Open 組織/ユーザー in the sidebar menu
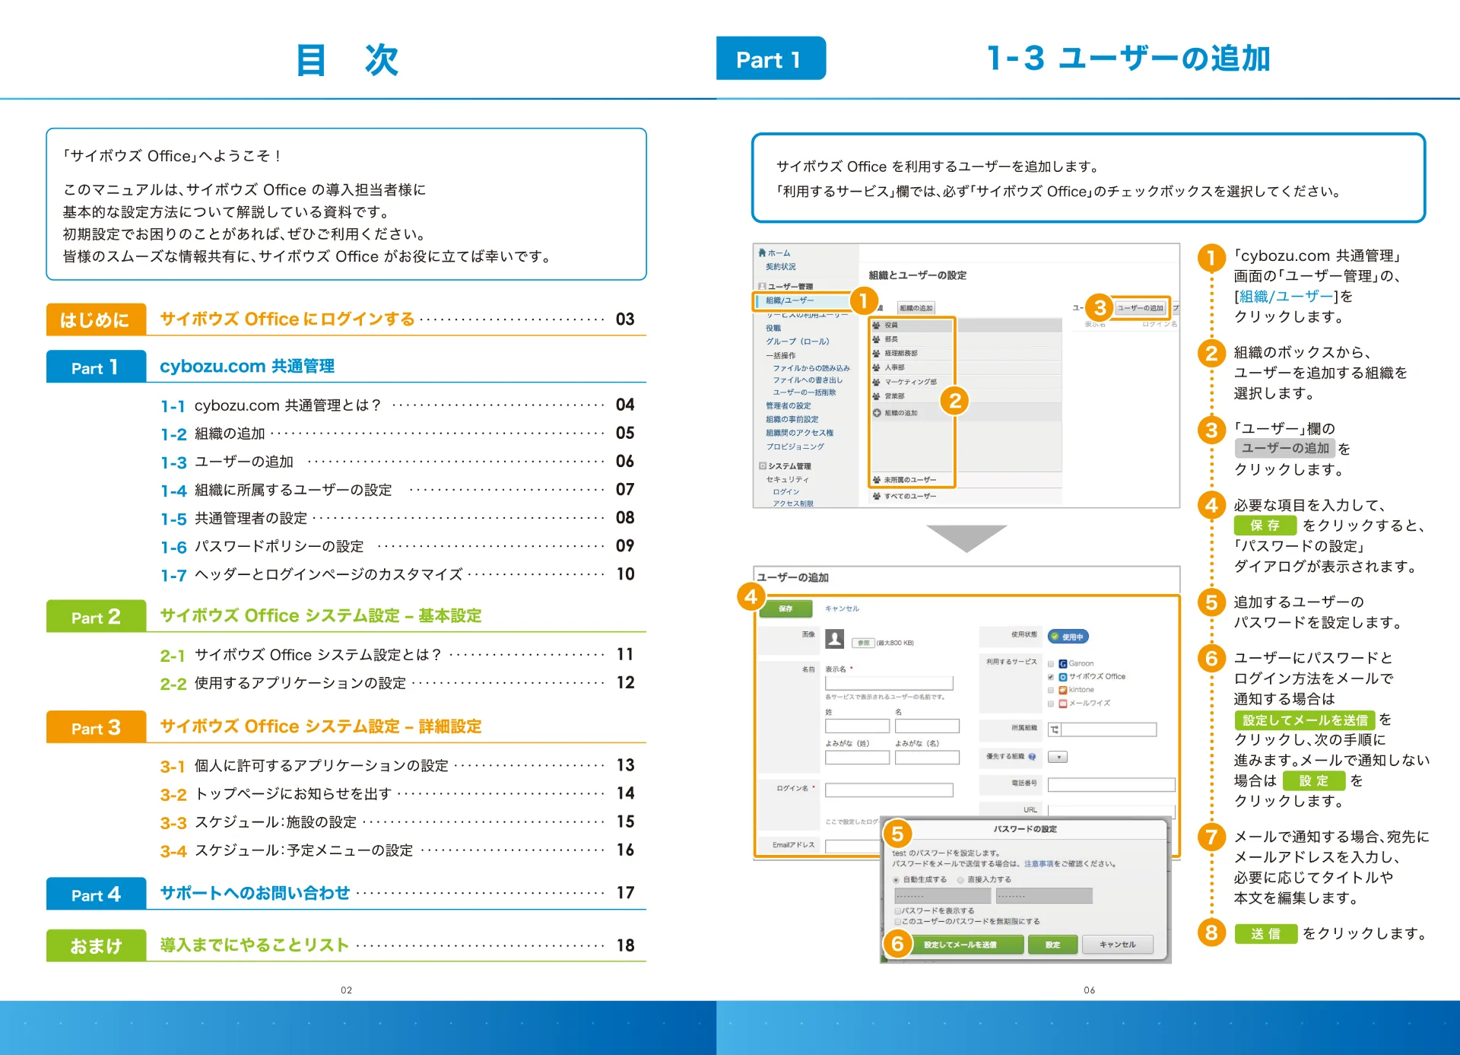The width and height of the screenshot is (1460, 1055). (789, 300)
